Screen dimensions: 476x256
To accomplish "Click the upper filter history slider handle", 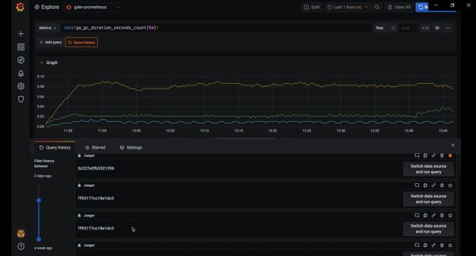I will pos(39,200).
